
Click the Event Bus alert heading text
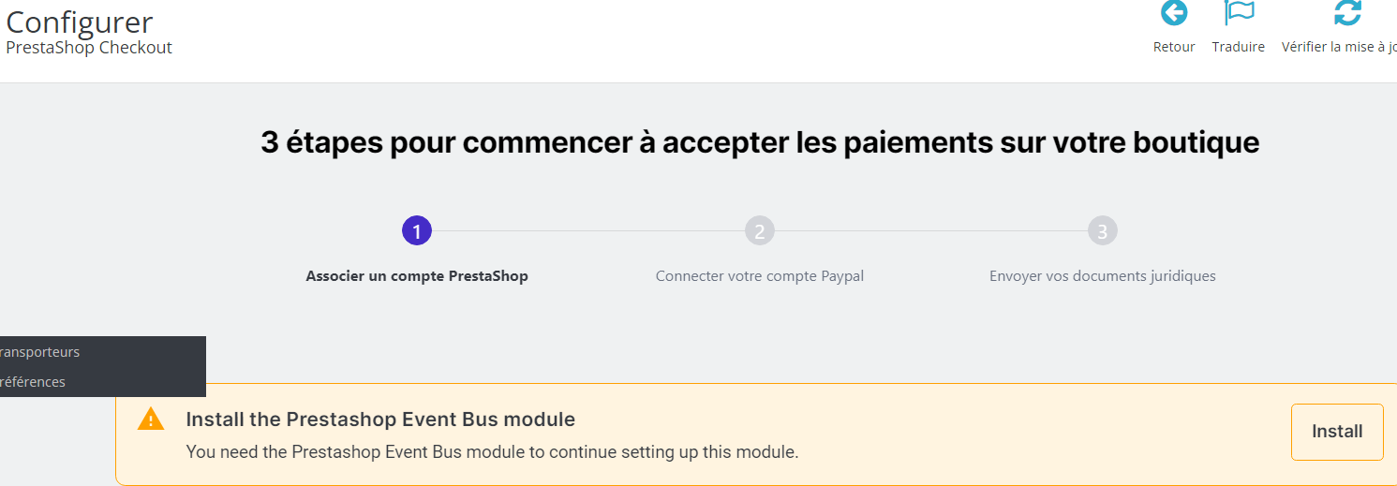380,419
